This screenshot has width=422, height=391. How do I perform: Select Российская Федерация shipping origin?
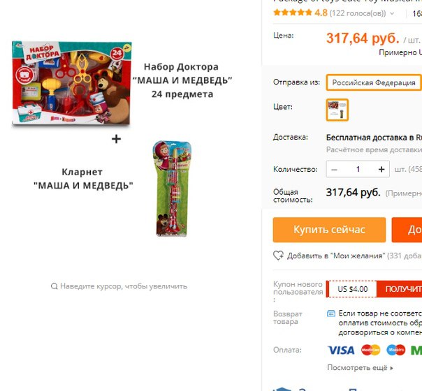click(x=374, y=82)
